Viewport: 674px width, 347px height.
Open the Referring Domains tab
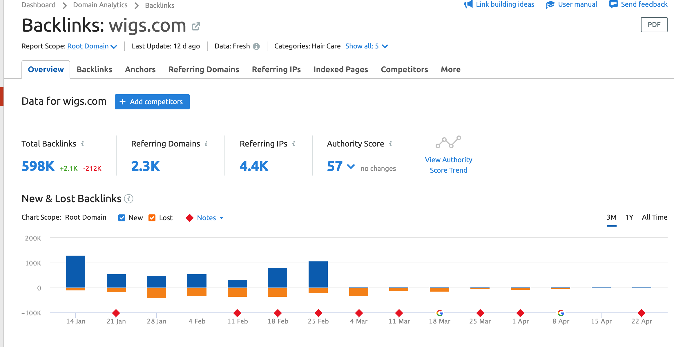tap(204, 70)
